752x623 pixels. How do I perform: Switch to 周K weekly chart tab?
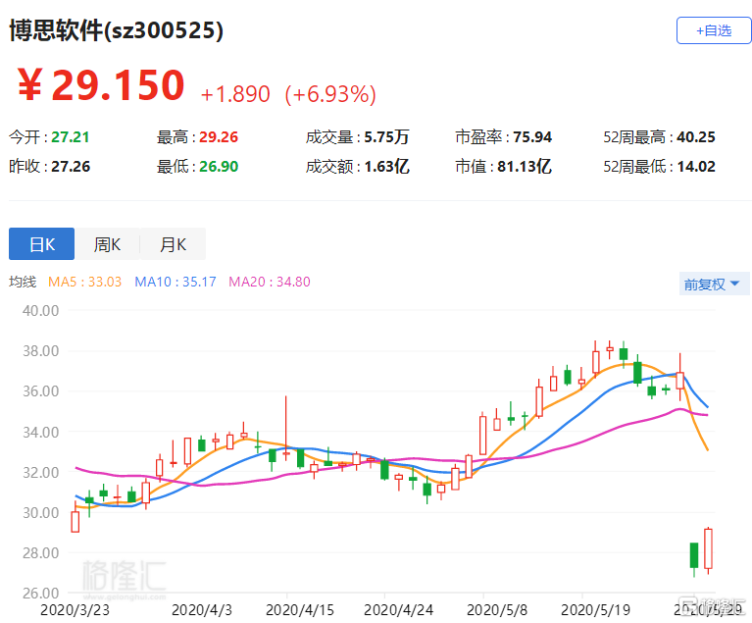tap(107, 244)
